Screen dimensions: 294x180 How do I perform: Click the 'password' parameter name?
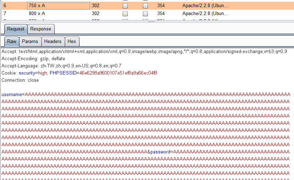(x=160, y=152)
